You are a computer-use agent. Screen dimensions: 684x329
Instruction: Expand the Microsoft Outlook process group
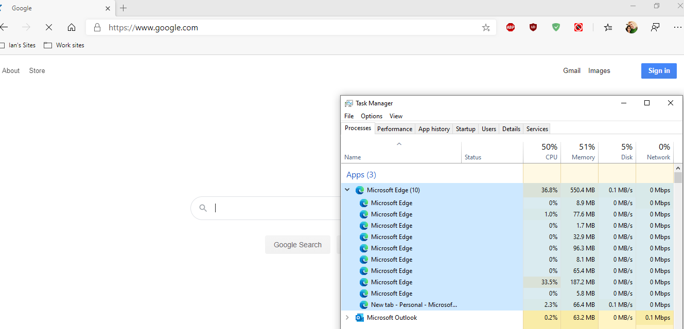(347, 318)
